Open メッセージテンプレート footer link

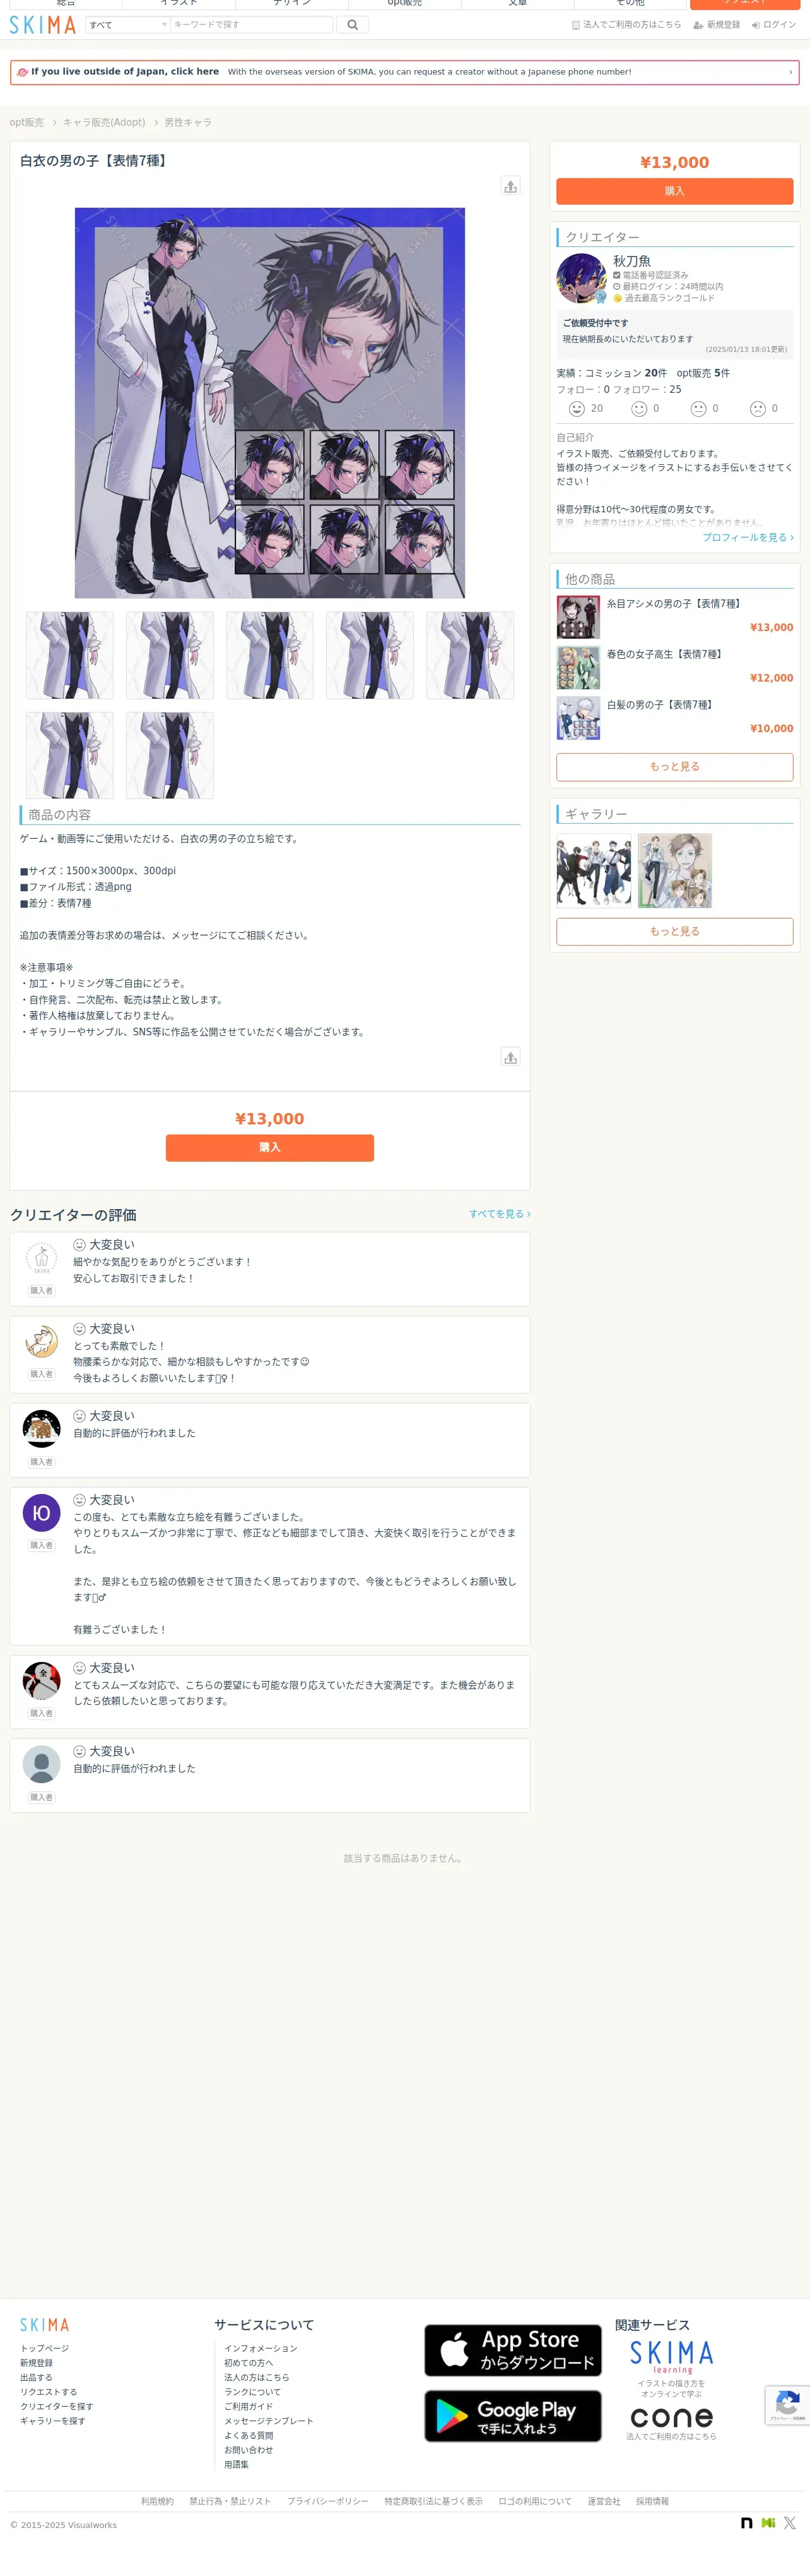coord(269,2421)
